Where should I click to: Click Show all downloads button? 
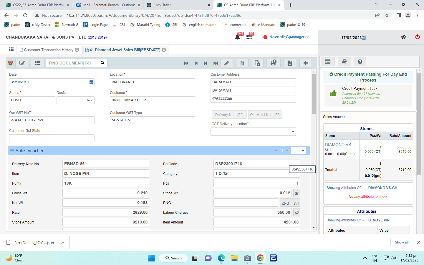pyautogui.click(x=402, y=242)
